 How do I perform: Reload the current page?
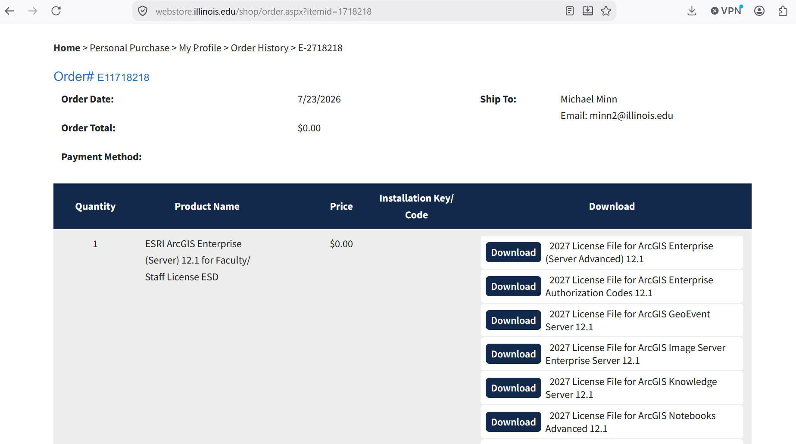(x=56, y=11)
